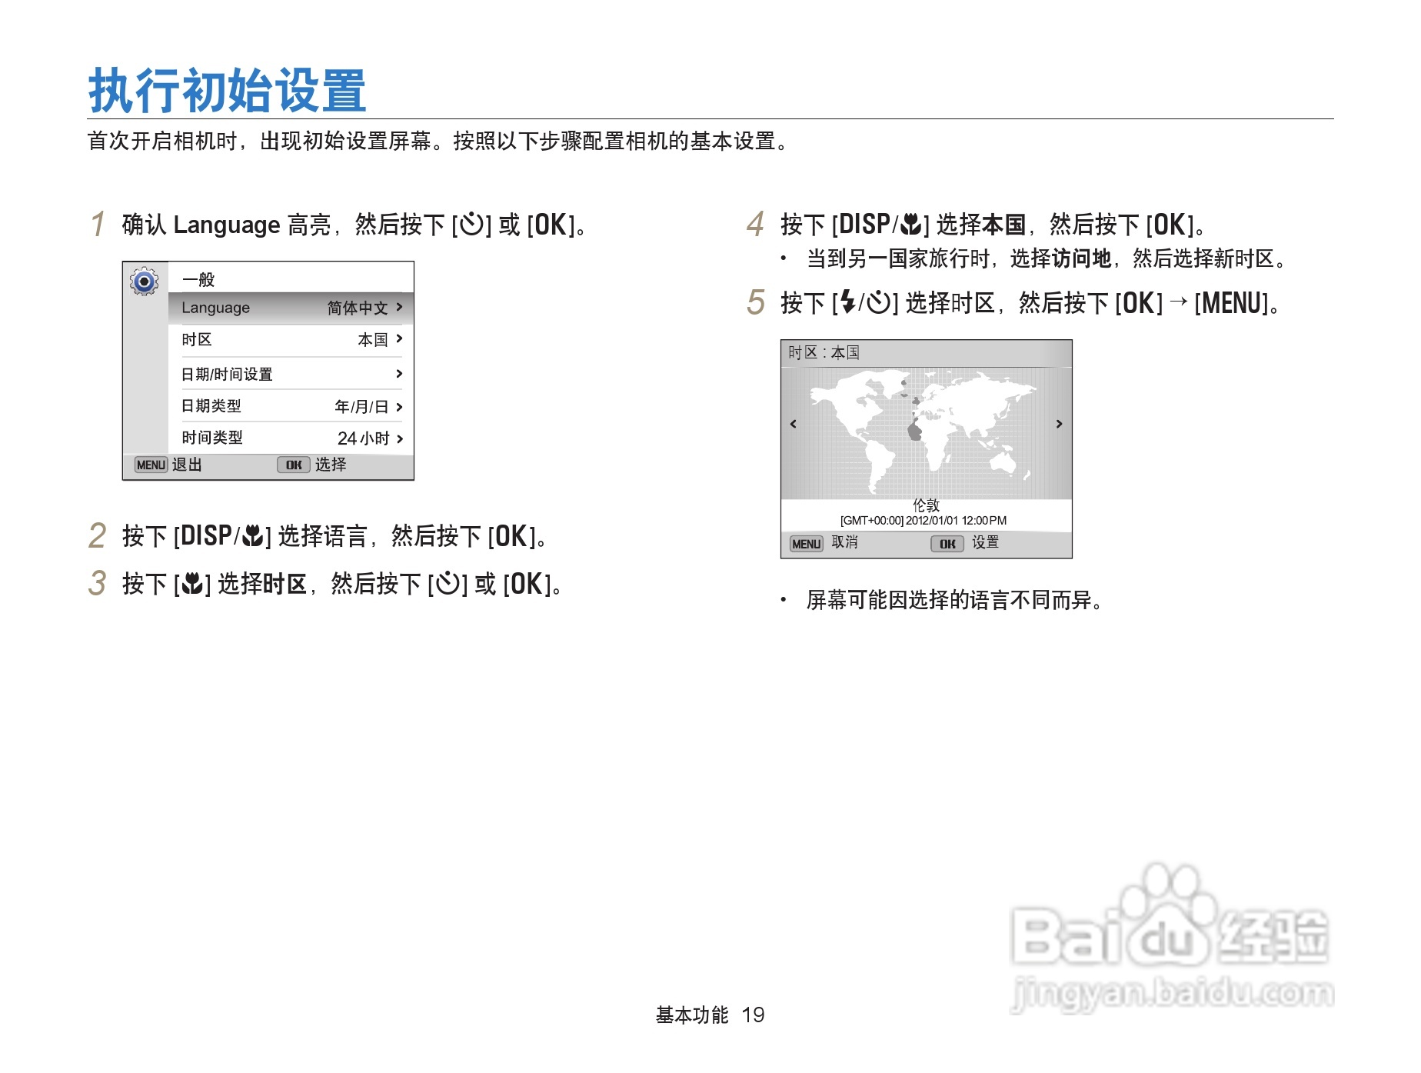Click the note 屏幕可能因选择的语言不同而异
The image size is (1421, 1073).
pyautogui.click(x=954, y=600)
